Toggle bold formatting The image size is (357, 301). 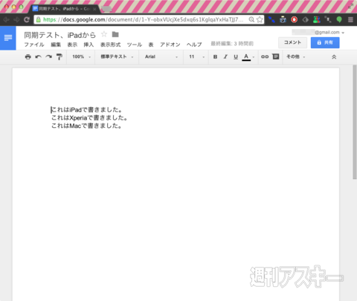[x=215, y=56]
